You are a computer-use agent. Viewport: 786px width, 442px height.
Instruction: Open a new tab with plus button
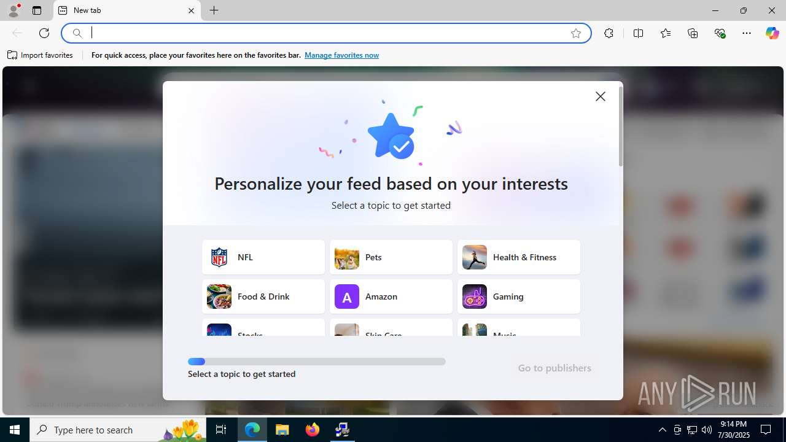214,10
